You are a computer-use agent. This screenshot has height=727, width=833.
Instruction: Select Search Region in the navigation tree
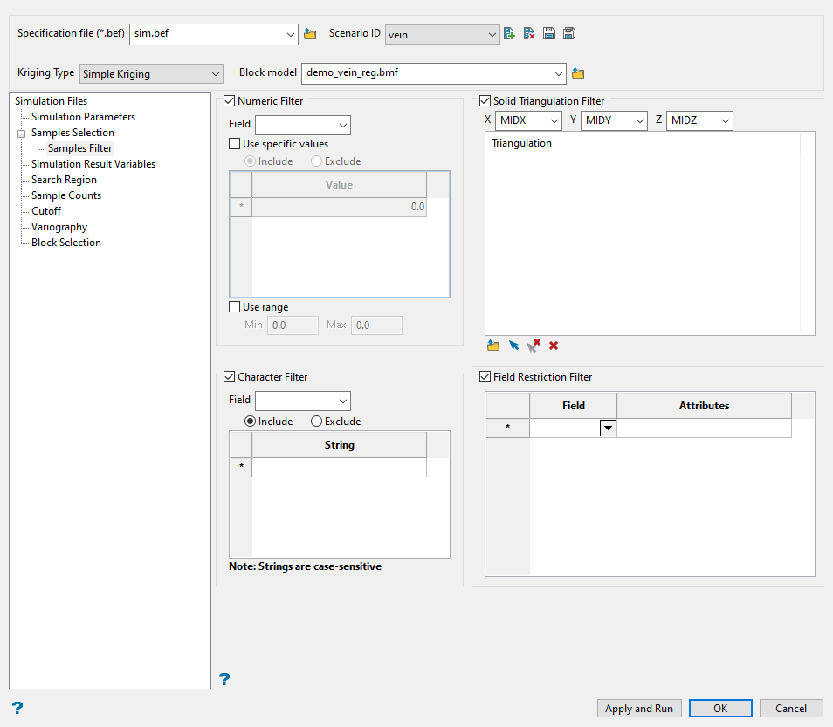point(64,180)
